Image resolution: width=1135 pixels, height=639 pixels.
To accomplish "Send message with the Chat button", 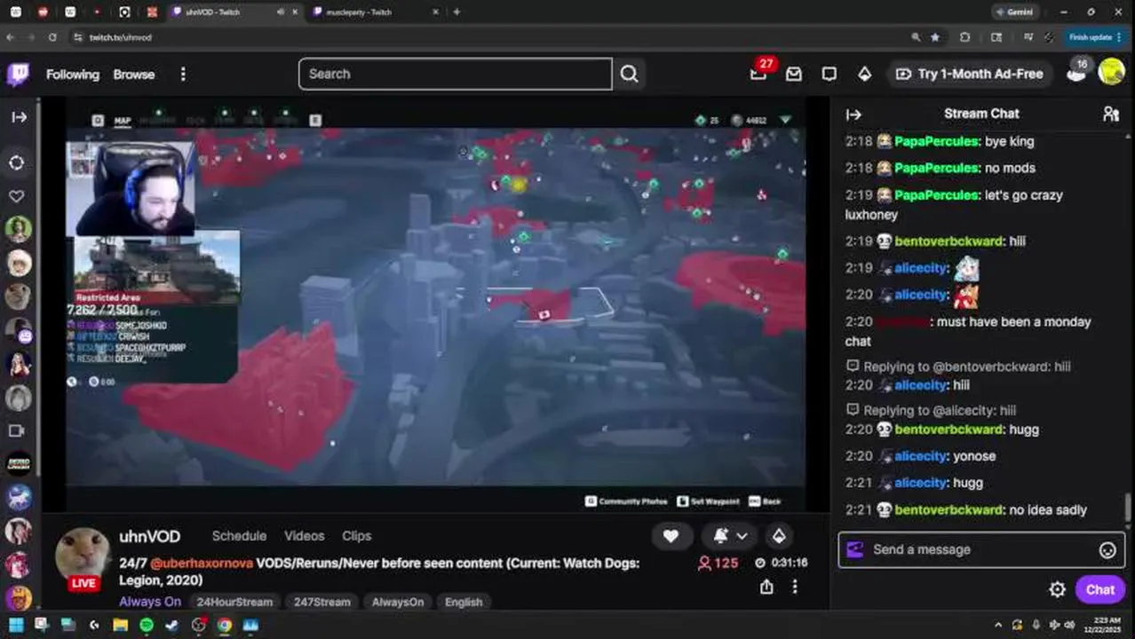I will pyautogui.click(x=1099, y=589).
